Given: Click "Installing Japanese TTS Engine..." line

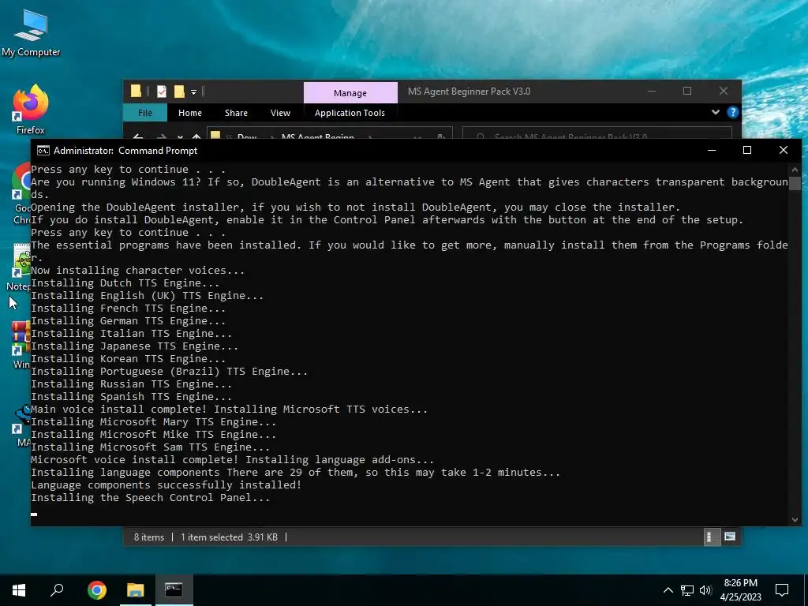Looking at the screenshot, I should (x=134, y=346).
